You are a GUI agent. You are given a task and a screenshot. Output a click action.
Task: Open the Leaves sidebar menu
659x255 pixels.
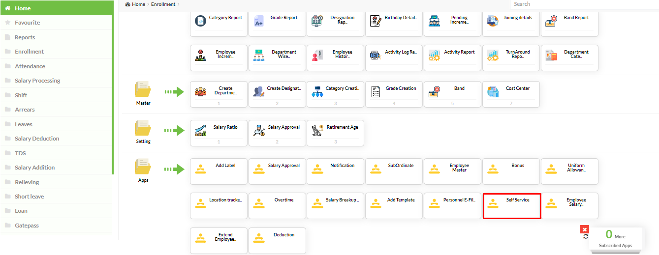(x=56, y=124)
